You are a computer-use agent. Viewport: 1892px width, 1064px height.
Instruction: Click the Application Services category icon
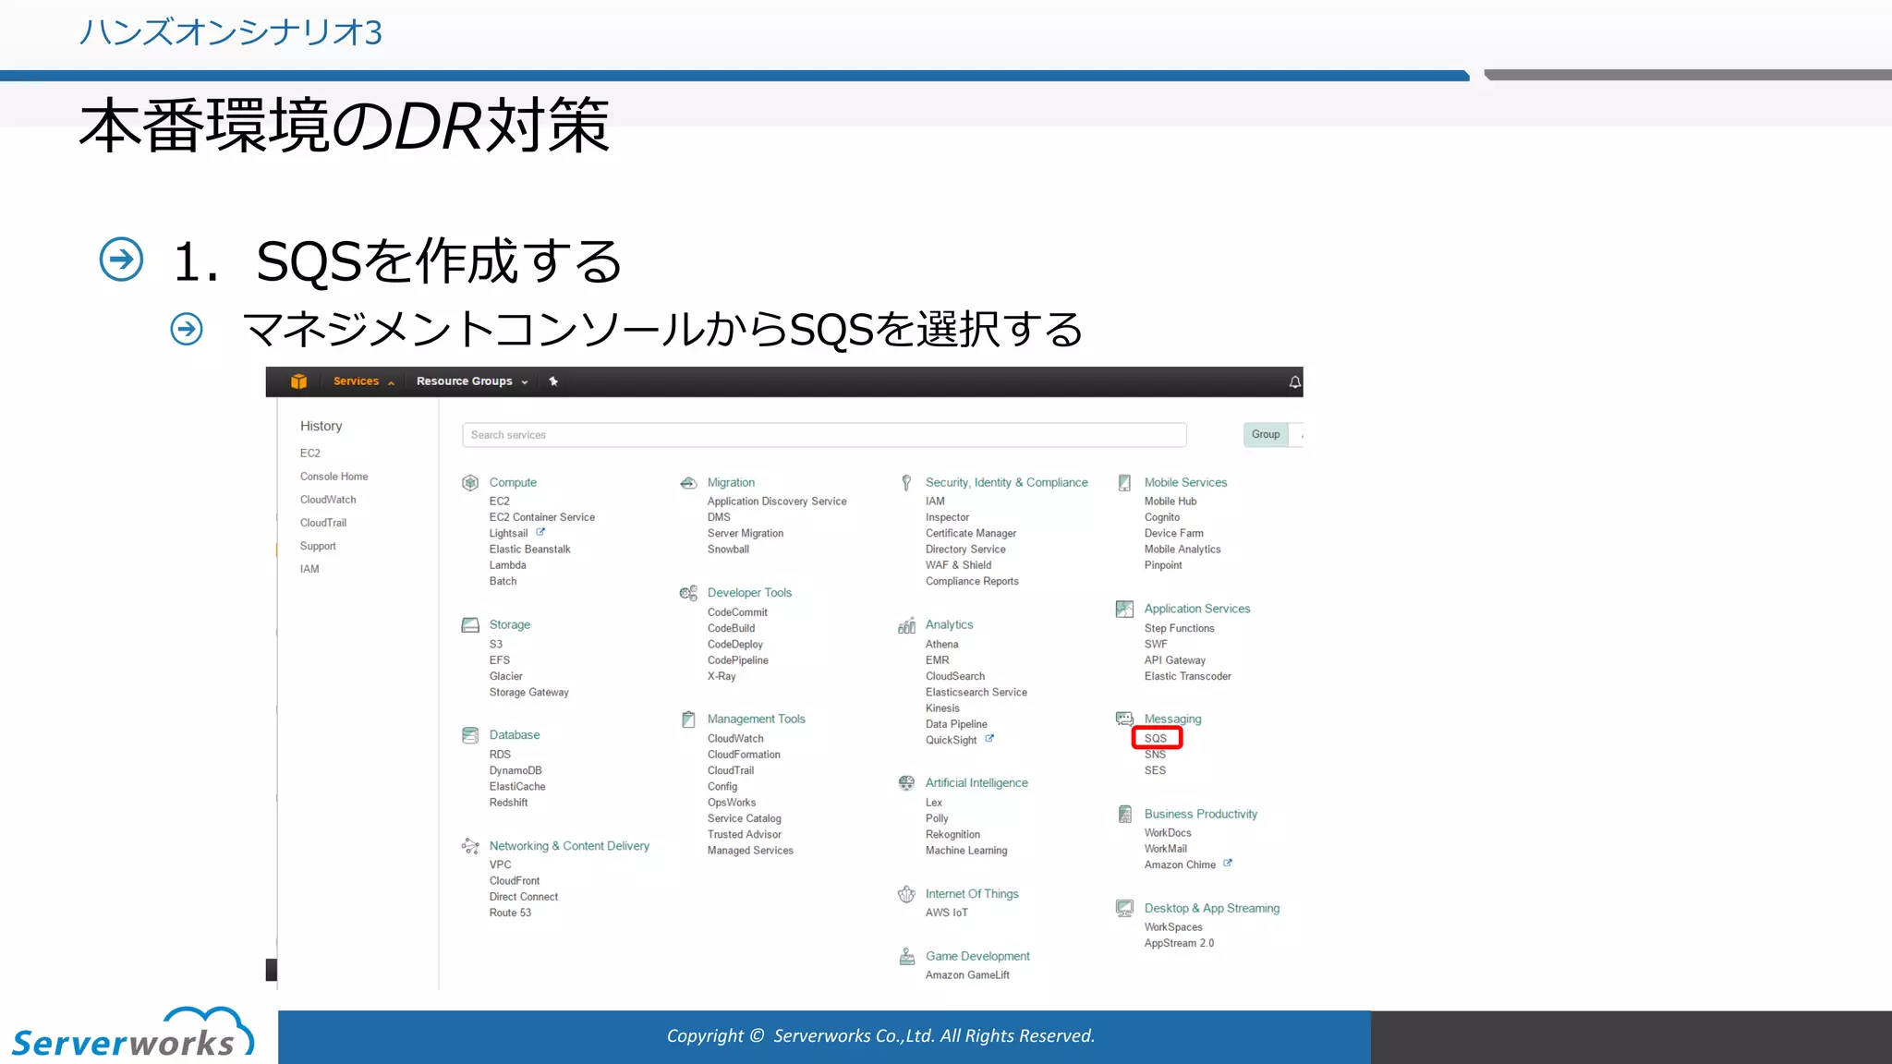coord(1124,609)
